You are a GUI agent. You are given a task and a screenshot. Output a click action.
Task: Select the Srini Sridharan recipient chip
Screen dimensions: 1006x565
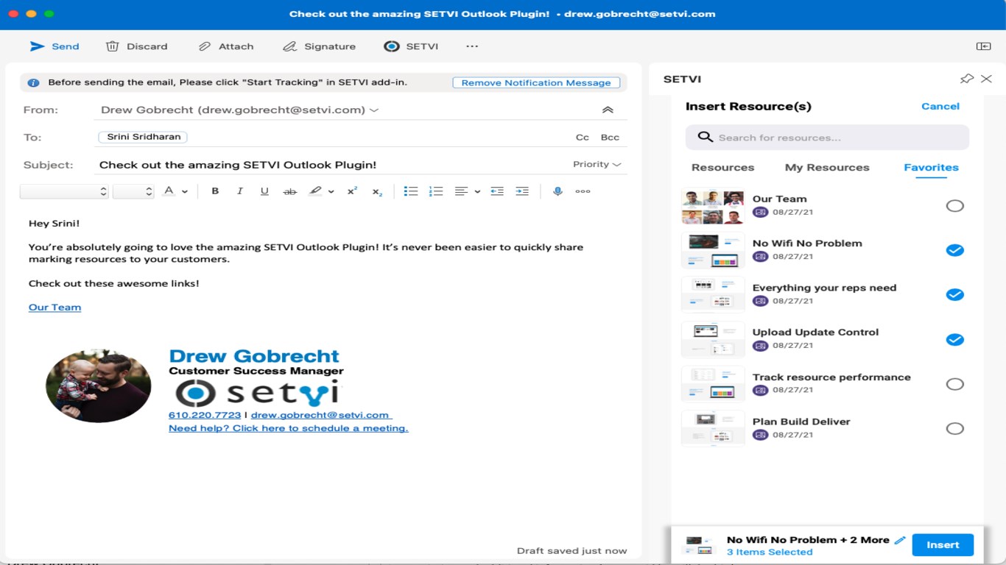click(143, 138)
